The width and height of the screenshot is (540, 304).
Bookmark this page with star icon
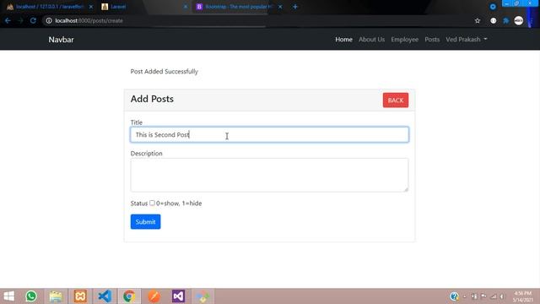point(478,20)
